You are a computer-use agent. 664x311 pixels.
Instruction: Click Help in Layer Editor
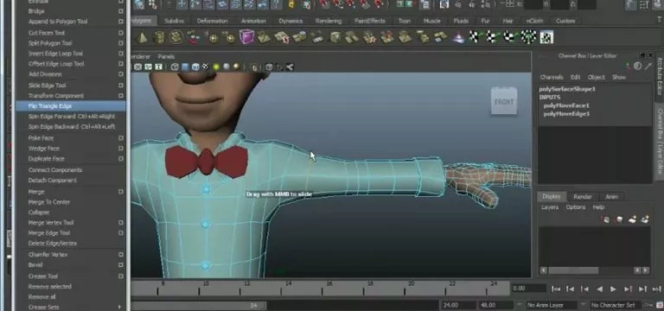[x=598, y=207]
